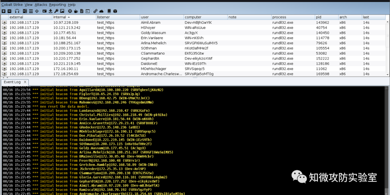Sort sessions by internal column header
Image resolution: width=390 pixels, height=195 pixels.
[74, 17]
